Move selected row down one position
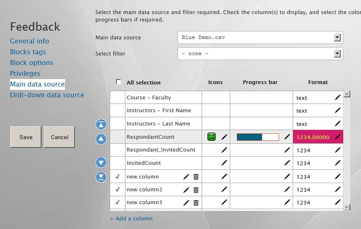The height and width of the screenshot is (229, 361). 101,162
